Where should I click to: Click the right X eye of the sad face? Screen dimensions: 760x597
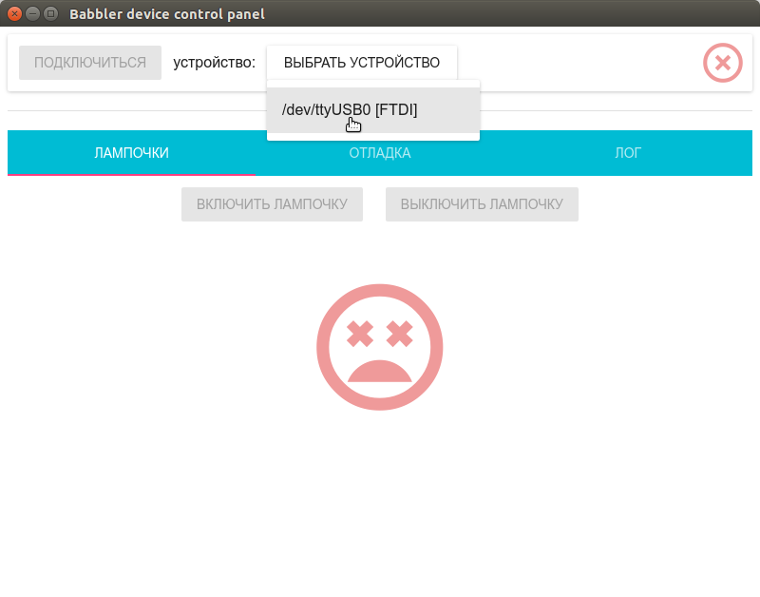[x=399, y=332]
